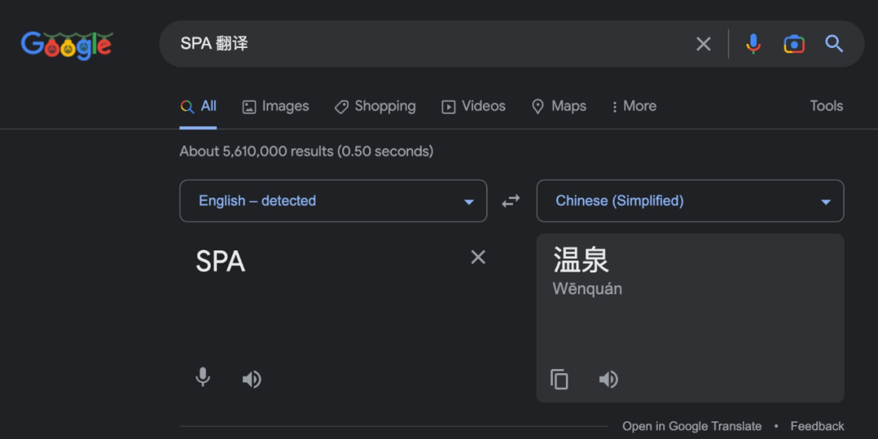Image resolution: width=878 pixels, height=439 pixels.
Task: Expand the More search options menu
Action: tap(634, 106)
